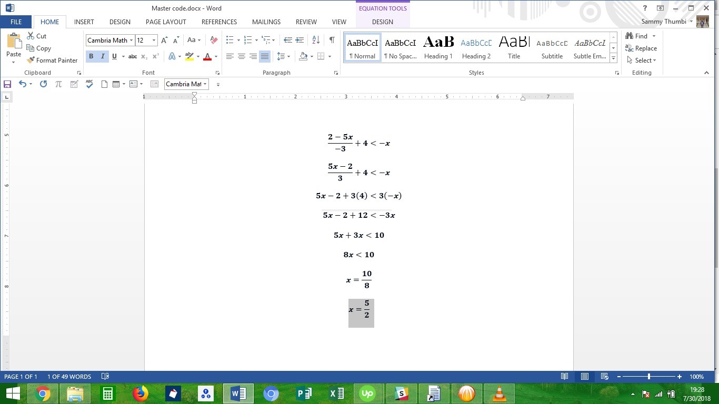Screen dimensions: 719x404
Task: Open the font size 12 dropdown
Action: pos(154,41)
